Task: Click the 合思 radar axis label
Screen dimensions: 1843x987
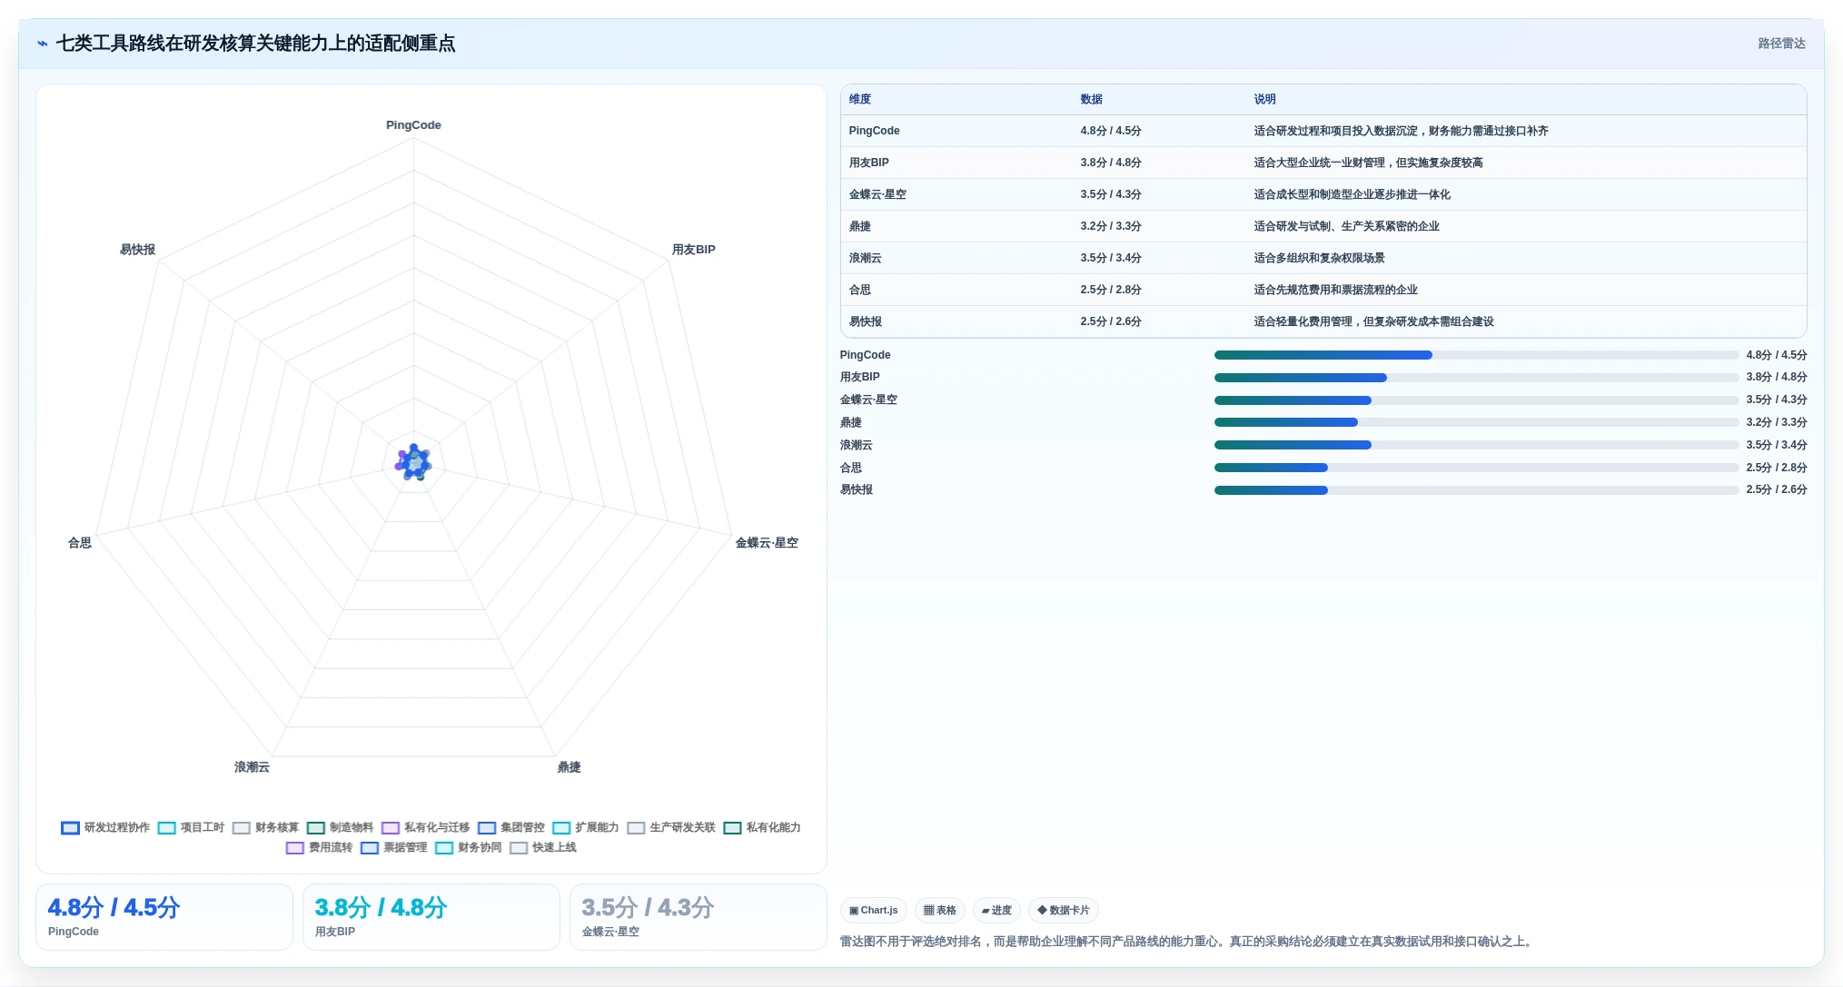Action: (x=80, y=543)
